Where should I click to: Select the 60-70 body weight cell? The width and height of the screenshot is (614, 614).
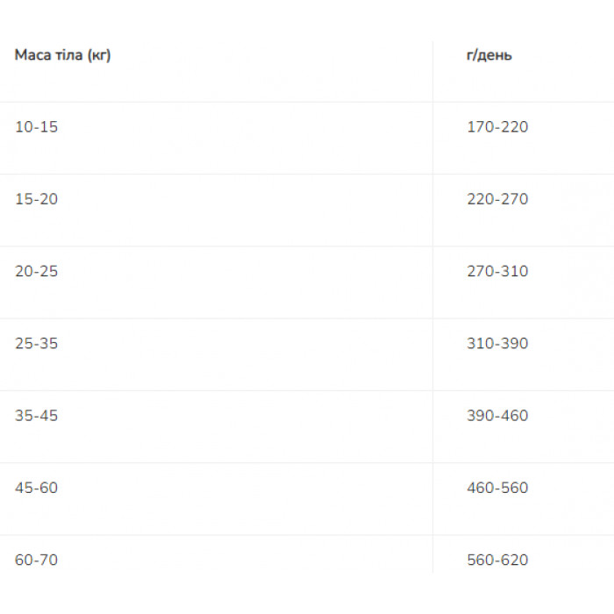click(x=37, y=559)
